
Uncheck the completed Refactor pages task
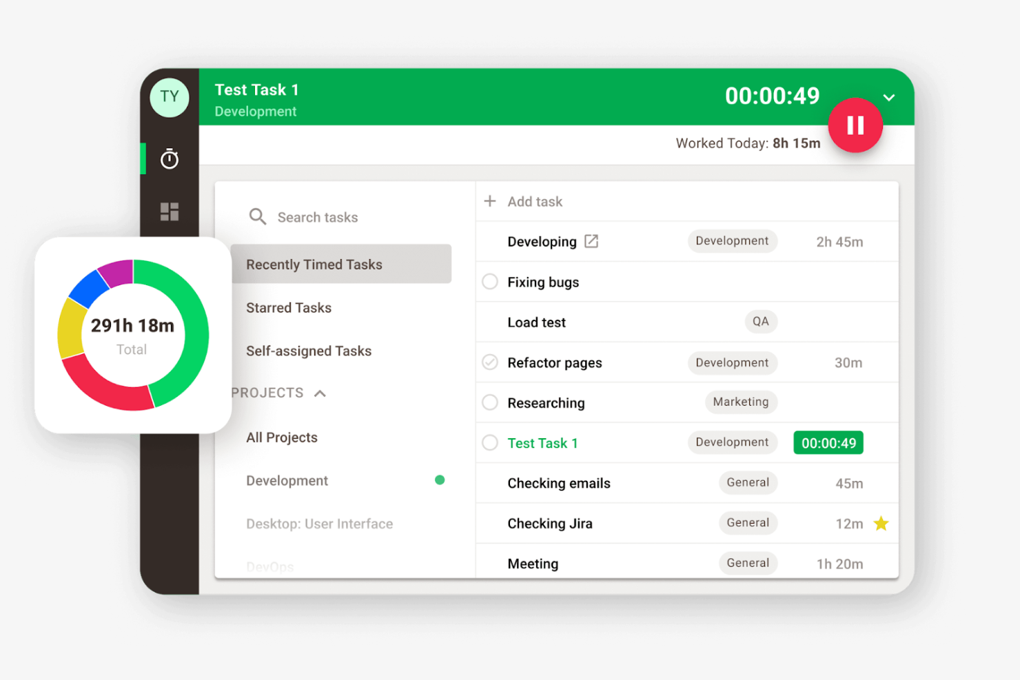click(489, 362)
